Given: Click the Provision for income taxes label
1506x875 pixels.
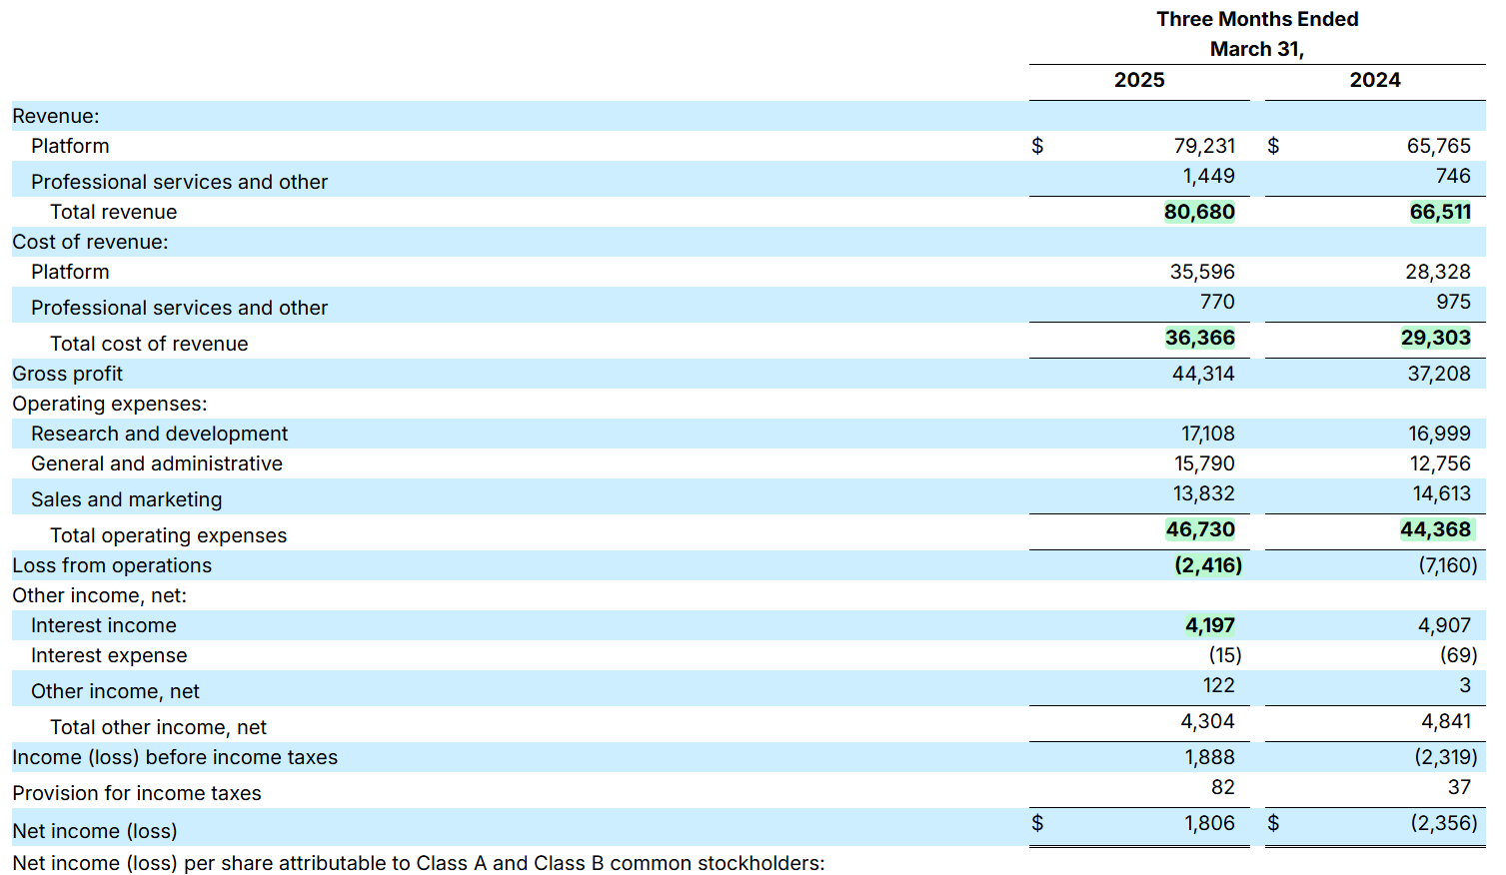Looking at the screenshot, I should pos(137,793).
